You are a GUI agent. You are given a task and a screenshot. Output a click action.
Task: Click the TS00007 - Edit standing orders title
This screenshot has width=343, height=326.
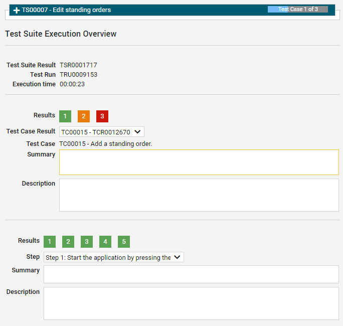(x=66, y=10)
